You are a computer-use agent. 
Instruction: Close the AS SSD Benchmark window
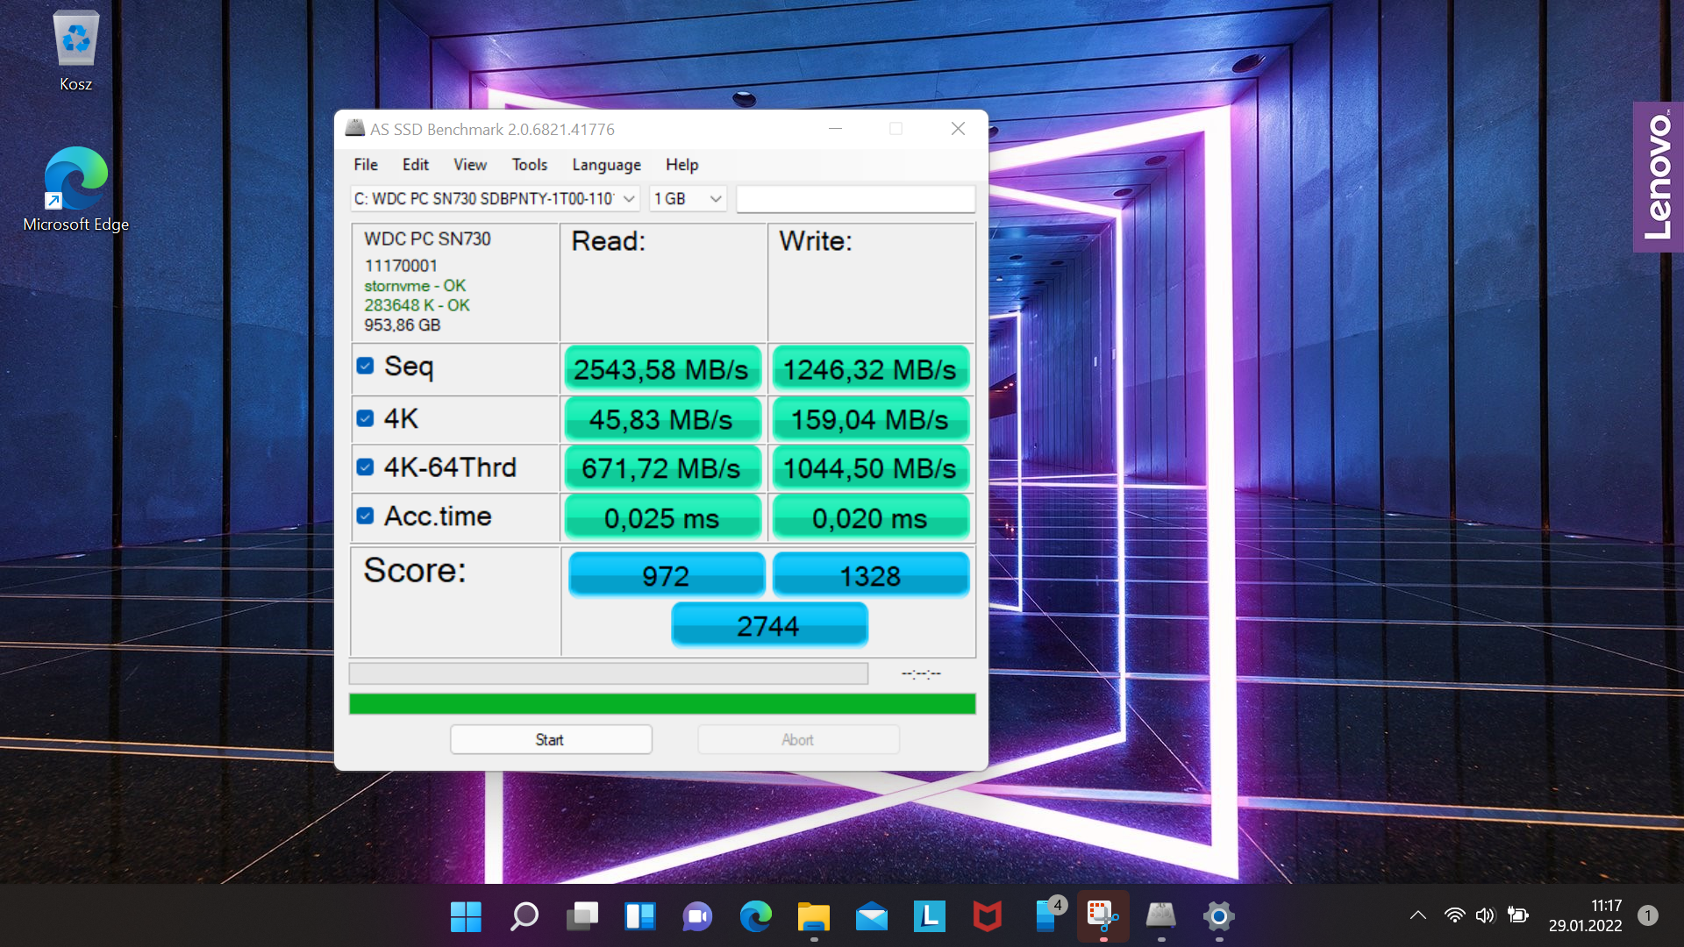[x=958, y=129]
